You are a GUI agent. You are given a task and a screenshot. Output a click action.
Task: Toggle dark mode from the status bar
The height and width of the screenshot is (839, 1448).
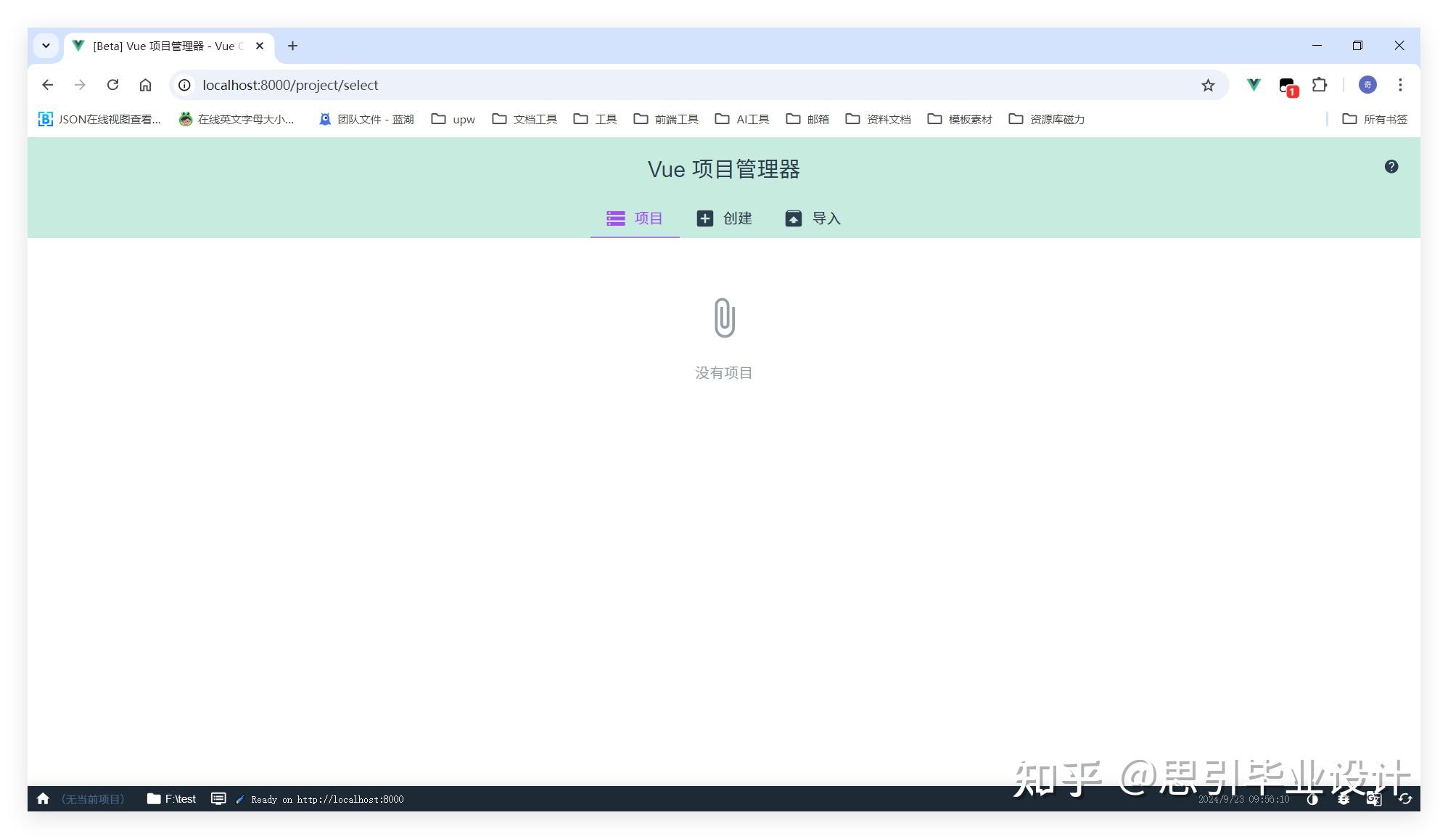click(1312, 799)
